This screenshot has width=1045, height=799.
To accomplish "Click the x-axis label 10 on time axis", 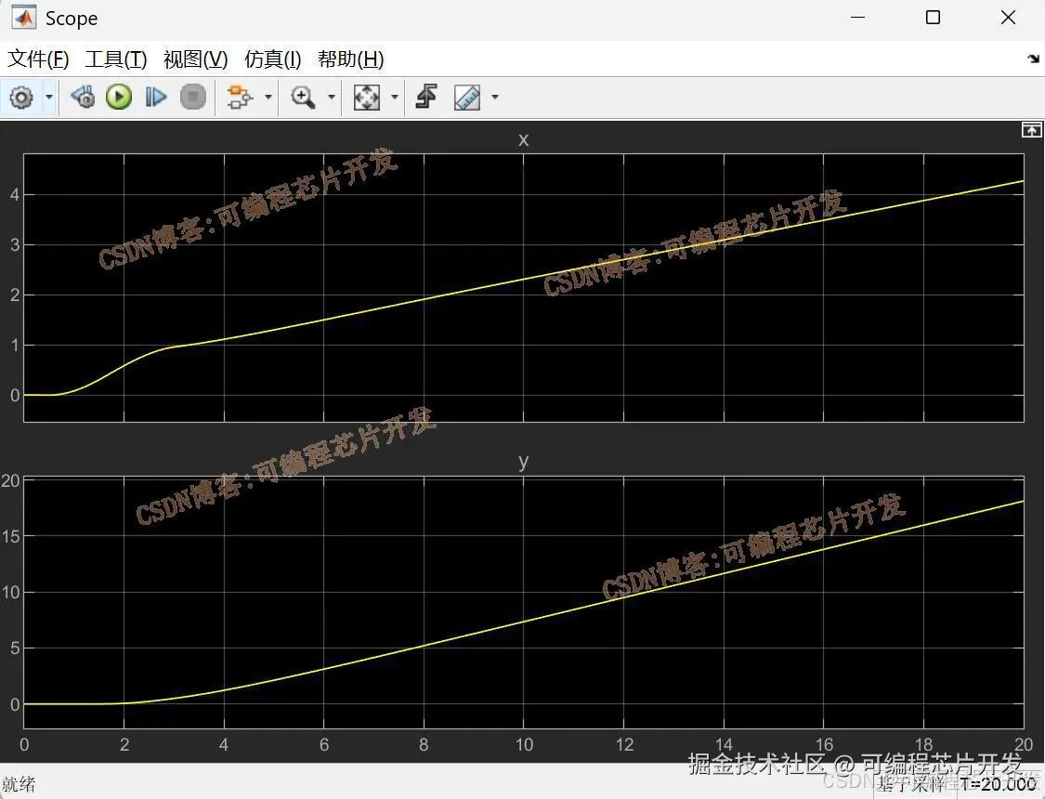I will click(x=524, y=744).
